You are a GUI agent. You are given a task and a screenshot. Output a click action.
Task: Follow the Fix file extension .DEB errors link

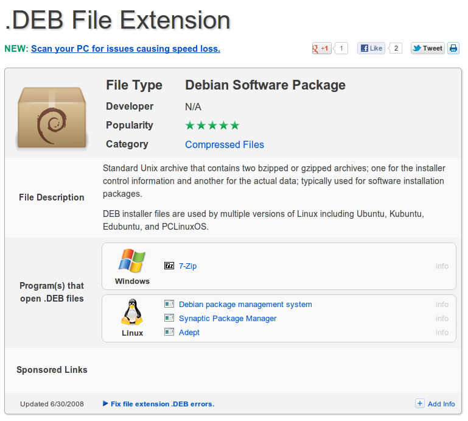tap(162, 404)
